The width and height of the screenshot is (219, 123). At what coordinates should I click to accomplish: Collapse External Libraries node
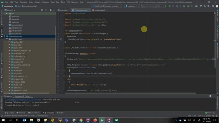coord(4,36)
